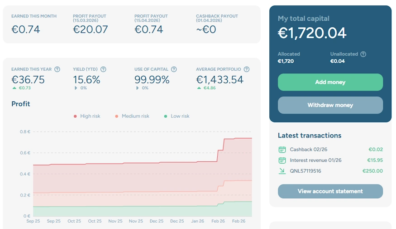Click green up arrow under Earned This Year
The image size is (396, 229).
point(14,88)
